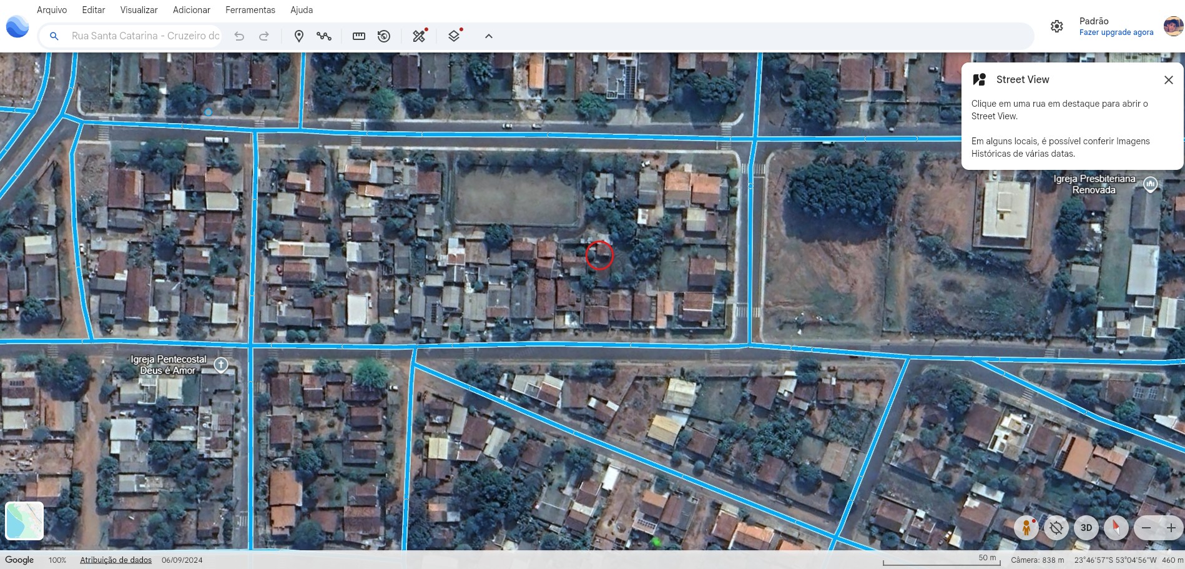Click the redo arrow icon

(264, 36)
